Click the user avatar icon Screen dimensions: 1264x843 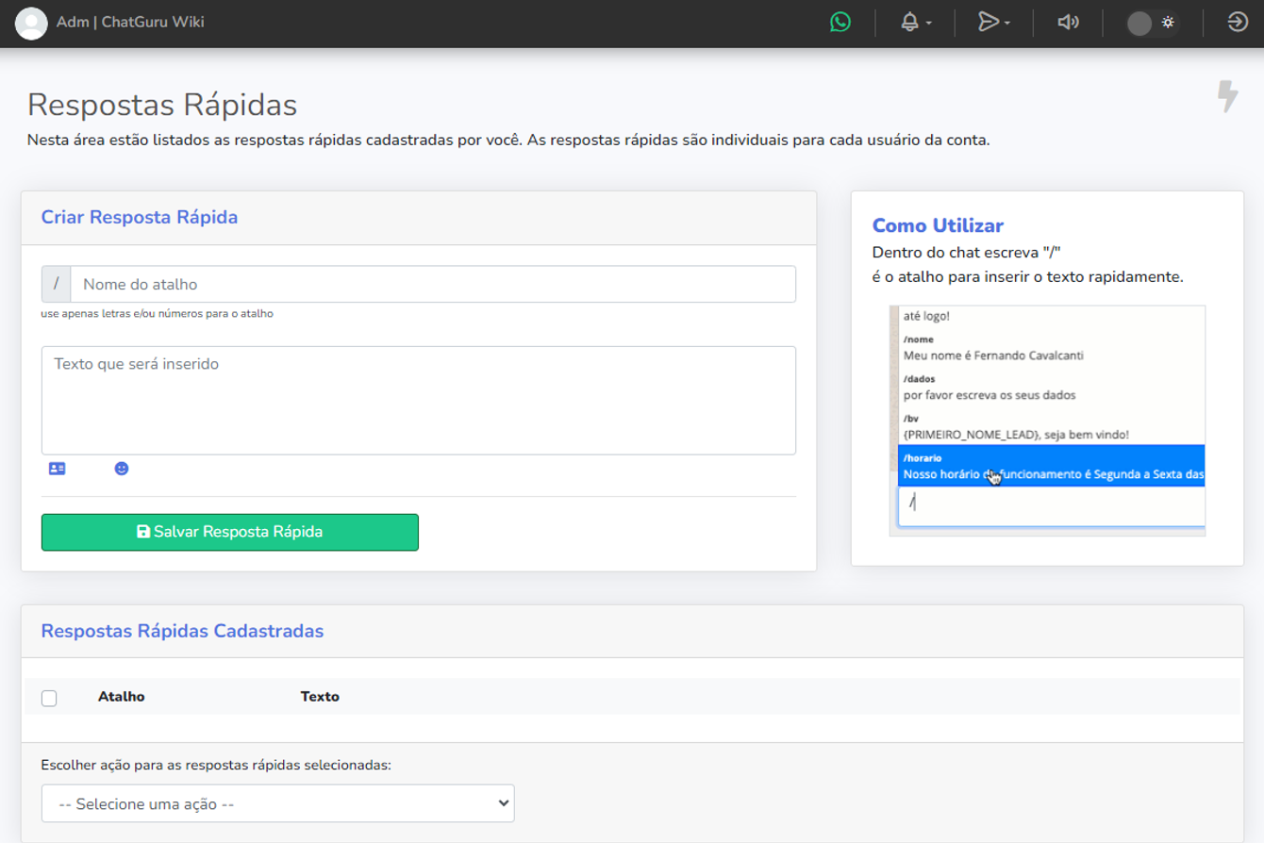click(x=31, y=23)
